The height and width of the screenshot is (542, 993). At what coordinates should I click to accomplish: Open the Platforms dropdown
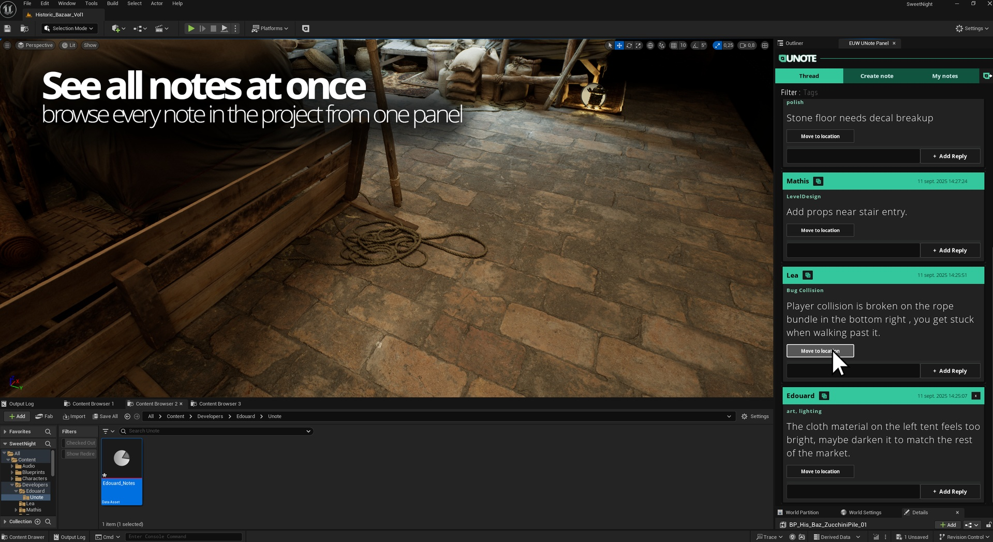(270, 28)
